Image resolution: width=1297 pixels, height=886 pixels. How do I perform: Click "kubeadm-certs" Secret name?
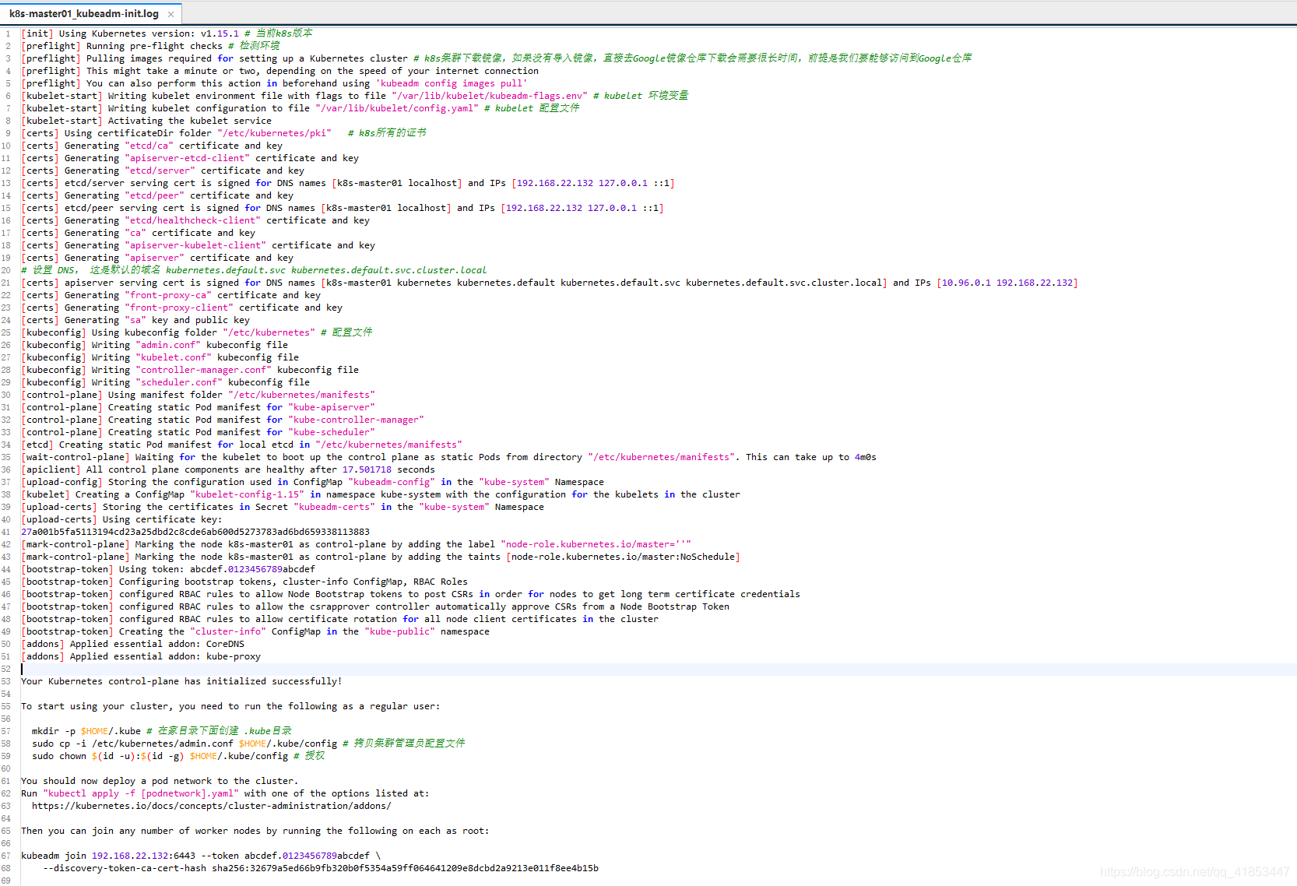click(334, 507)
